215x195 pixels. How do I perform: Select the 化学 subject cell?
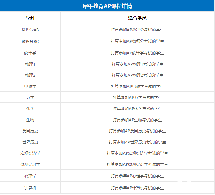pos(30,109)
